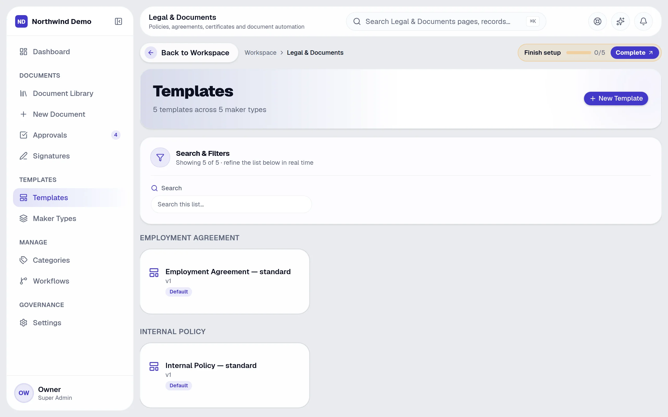Screen dimensions: 668x417
Task: Open Approvals page
Action: pos(70,135)
